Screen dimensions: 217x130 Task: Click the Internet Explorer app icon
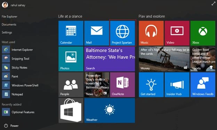coord(6,50)
